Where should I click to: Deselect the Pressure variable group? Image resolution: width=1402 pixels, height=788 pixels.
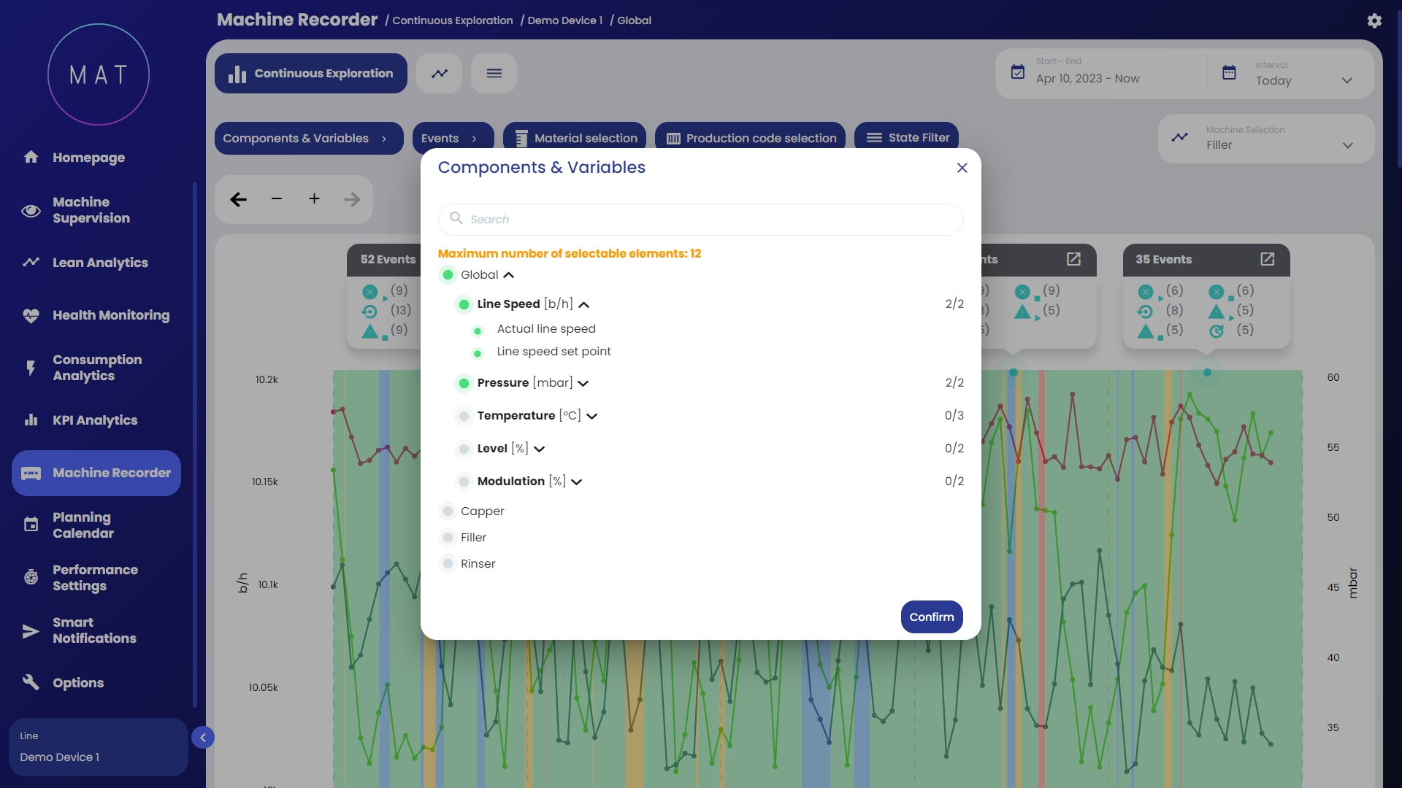464,383
